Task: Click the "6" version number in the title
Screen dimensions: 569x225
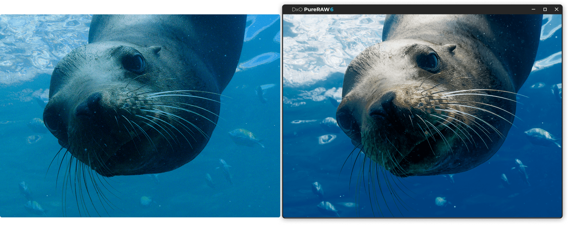Action: pyautogui.click(x=332, y=9)
